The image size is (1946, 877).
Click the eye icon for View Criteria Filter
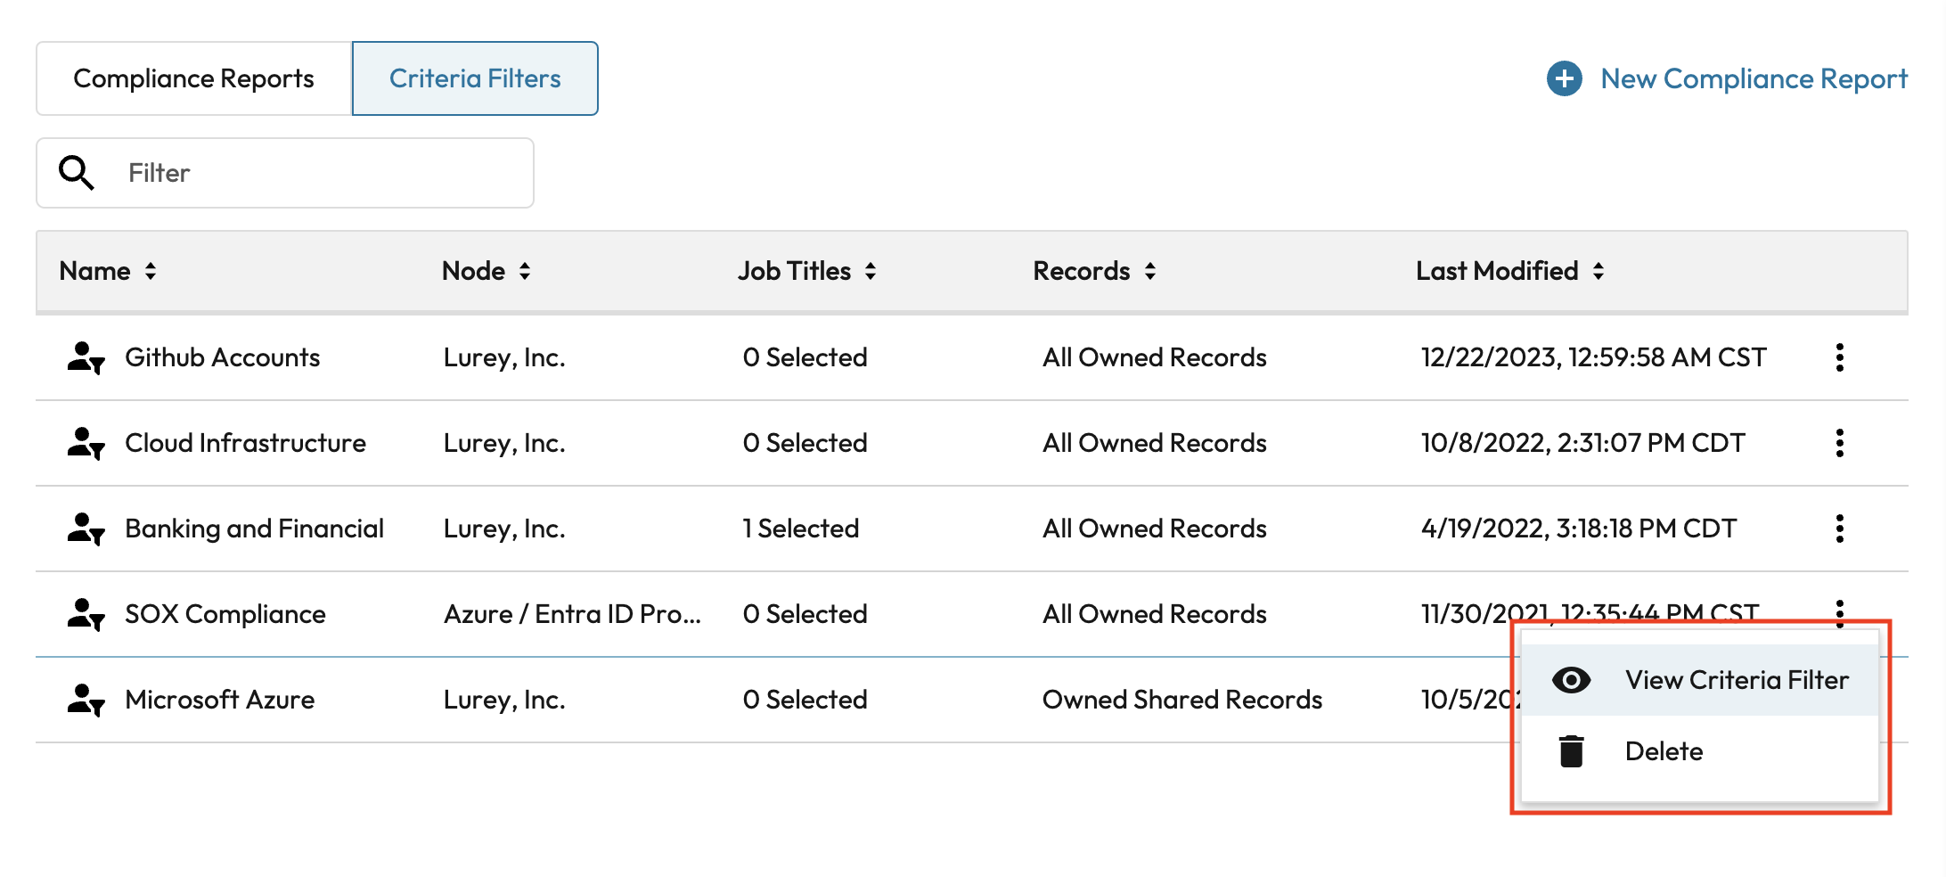tap(1571, 680)
